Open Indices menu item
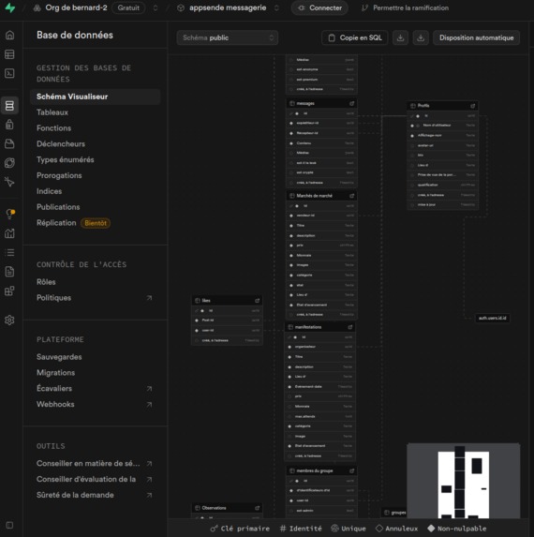 click(x=50, y=191)
